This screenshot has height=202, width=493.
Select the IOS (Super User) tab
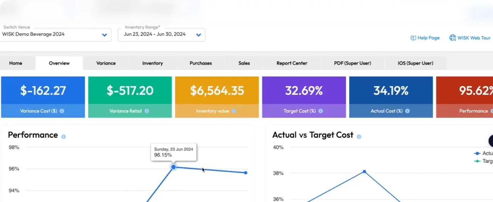pyautogui.click(x=415, y=63)
